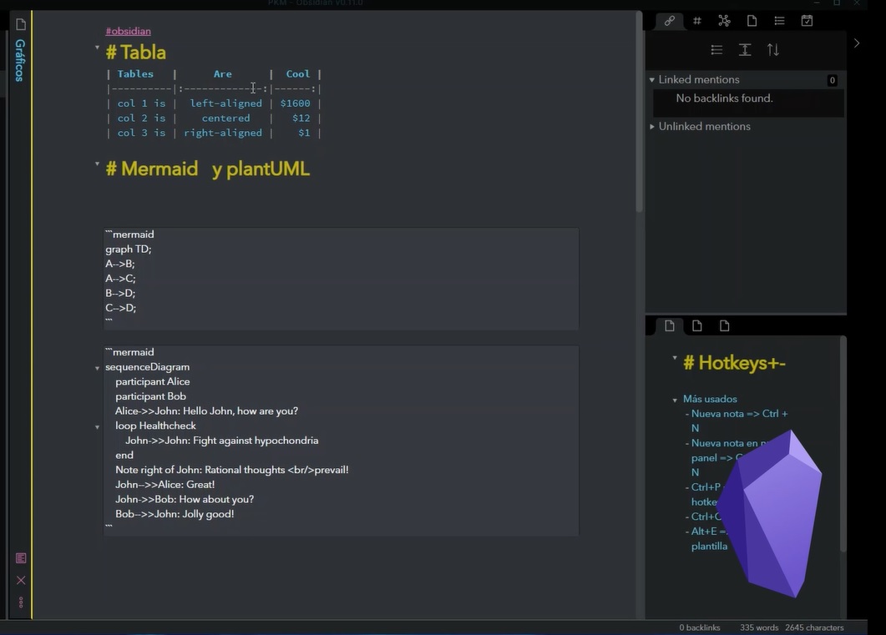
Task: Open the Outline list tab icon
Action: click(x=780, y=21)
